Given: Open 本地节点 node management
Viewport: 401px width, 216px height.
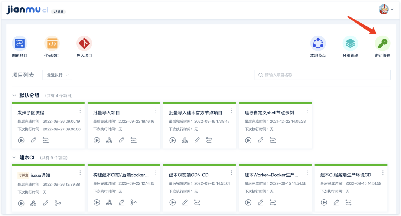Looking at the screenshot, I should [x=318, y=44].
